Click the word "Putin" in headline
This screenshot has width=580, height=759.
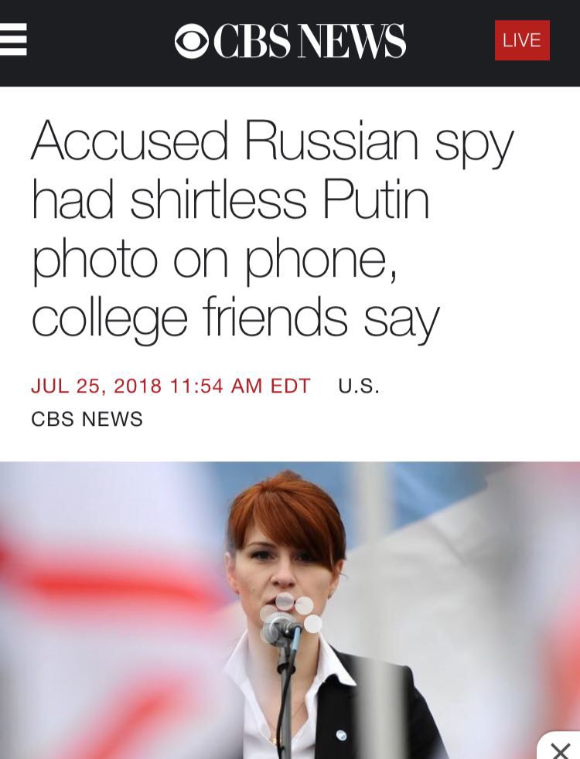376,199
